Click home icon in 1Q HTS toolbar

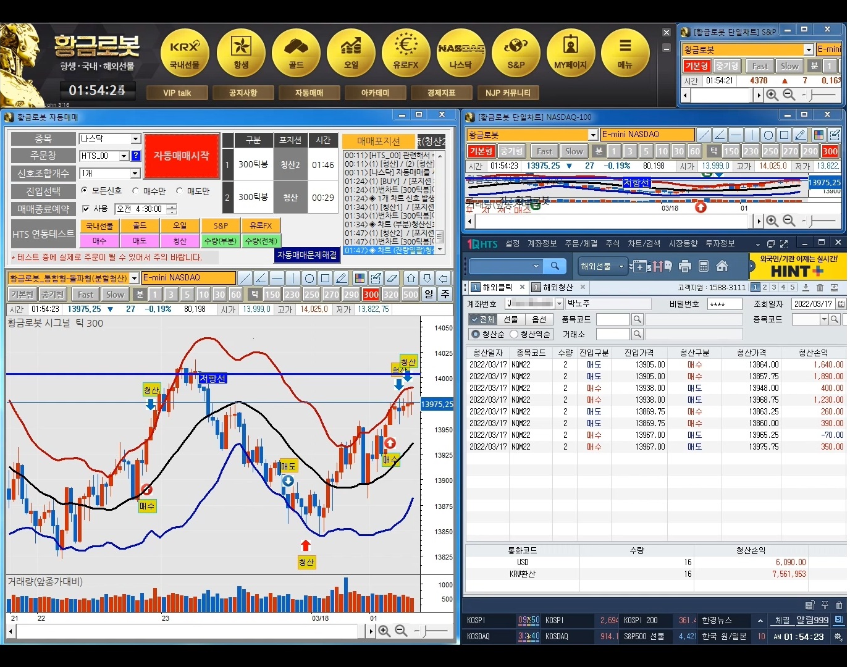point(722,266)
